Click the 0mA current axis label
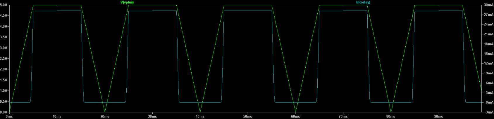This screenshot has width=494, height=119. pos(490,102)
